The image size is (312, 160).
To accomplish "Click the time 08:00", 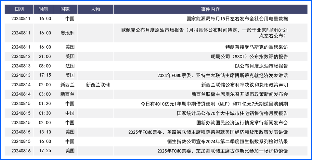I will point(45,66).
